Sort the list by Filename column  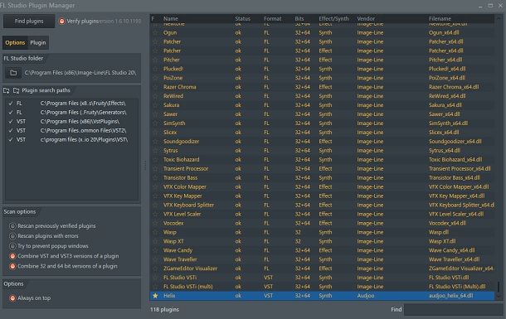point(440,19)
